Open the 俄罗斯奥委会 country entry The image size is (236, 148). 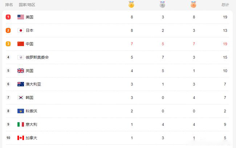point(37,57)
